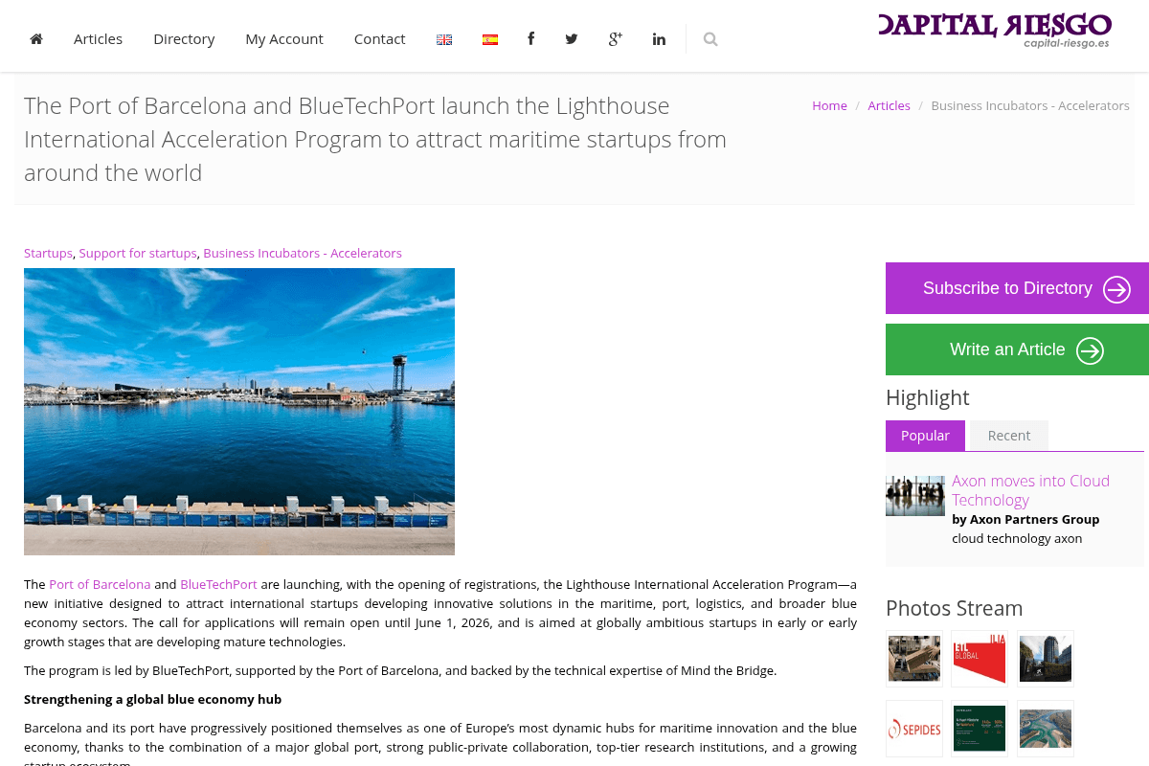Click Subscribe to Directory
Image resolution: width=1149 pixels, height=766 pixels.
[x=1007, y=288]
